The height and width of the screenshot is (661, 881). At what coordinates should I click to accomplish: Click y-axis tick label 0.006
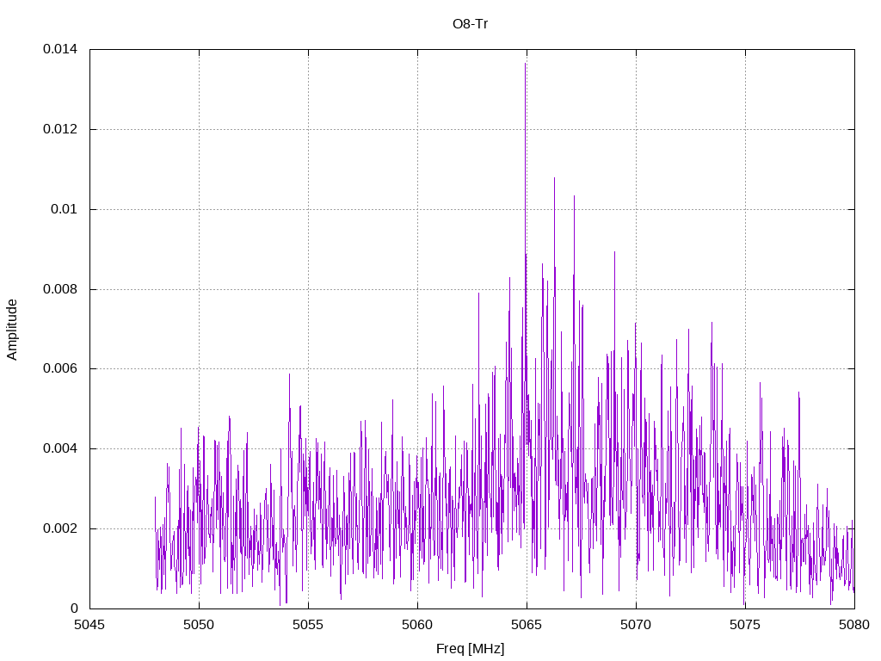[x=60, y=368]
